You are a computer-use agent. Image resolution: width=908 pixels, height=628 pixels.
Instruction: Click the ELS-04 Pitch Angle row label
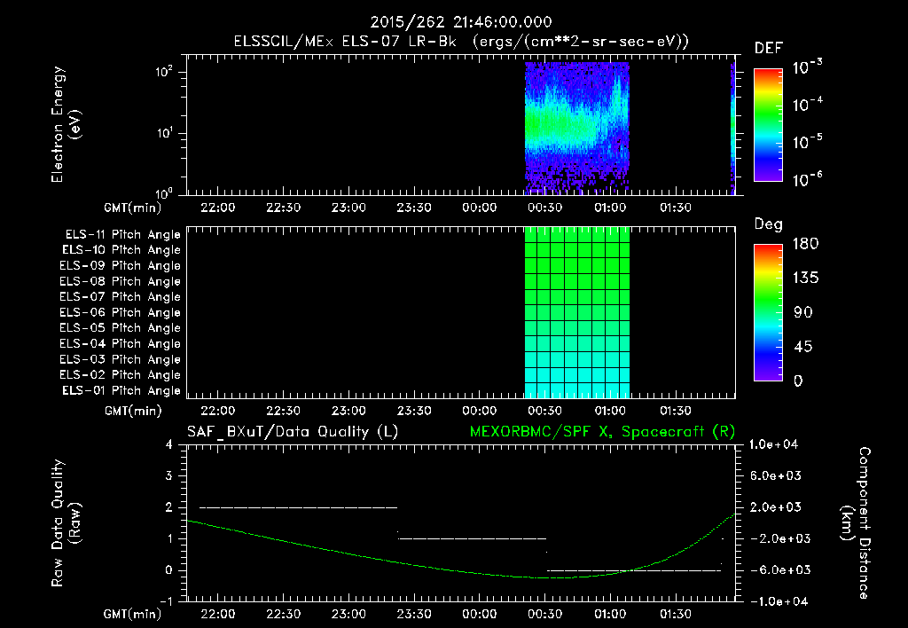120,343
